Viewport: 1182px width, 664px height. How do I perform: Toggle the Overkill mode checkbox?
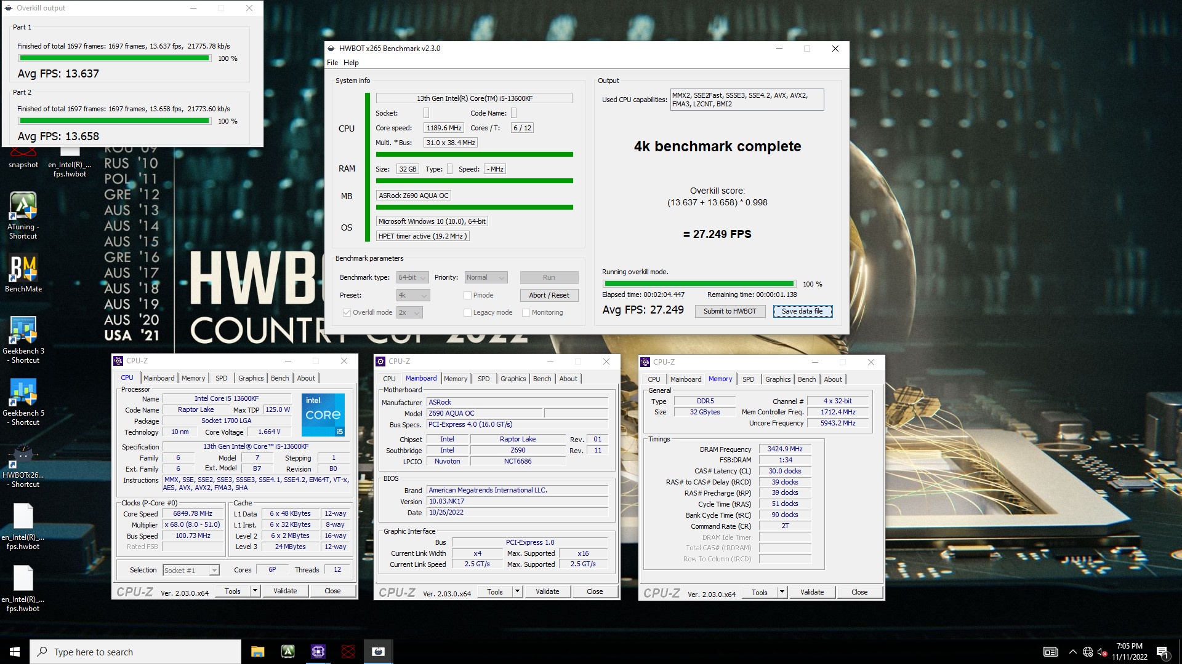(x=347, y=312)
